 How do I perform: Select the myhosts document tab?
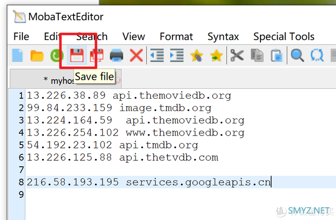tap(66, 79)
